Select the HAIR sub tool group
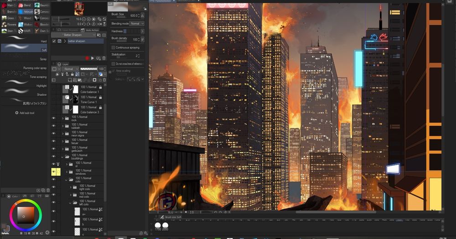 [x=25, y=31]
